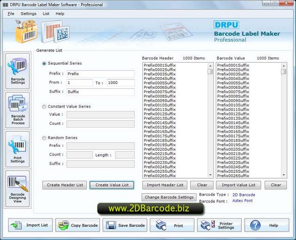The width and height of the screenshot is (296, 240).
Task: Select the Sequential Series radio button
Action: (x=44, y=64)
